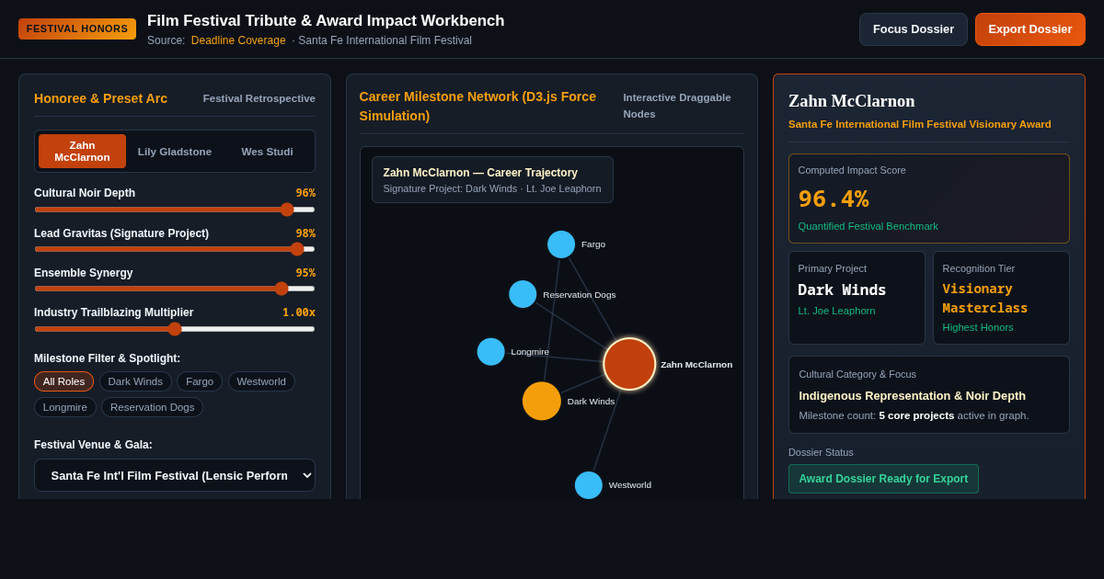Click the Dark Winds primary project text
Viewport: 1104px width, 579px height.
coord(842,289)
